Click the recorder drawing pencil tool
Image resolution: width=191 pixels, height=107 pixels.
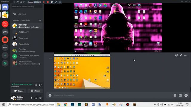click(56, 2)
